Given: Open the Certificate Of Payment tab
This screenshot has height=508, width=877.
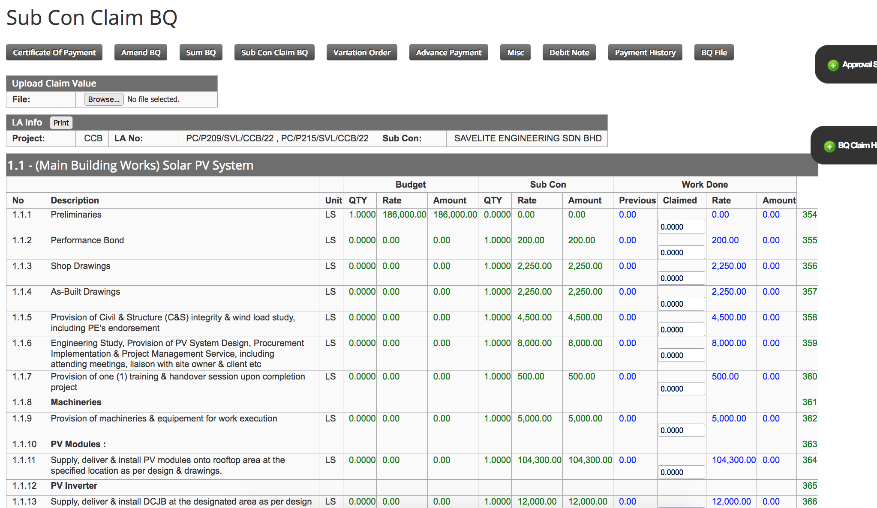Looking at the screenshot, I should click(x=54, y=52).
